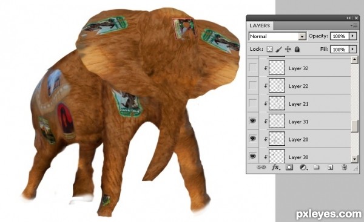Viewport: 364px width, 222px height.
Task: Lock image pixels brush icon
Action: point(279,49)
